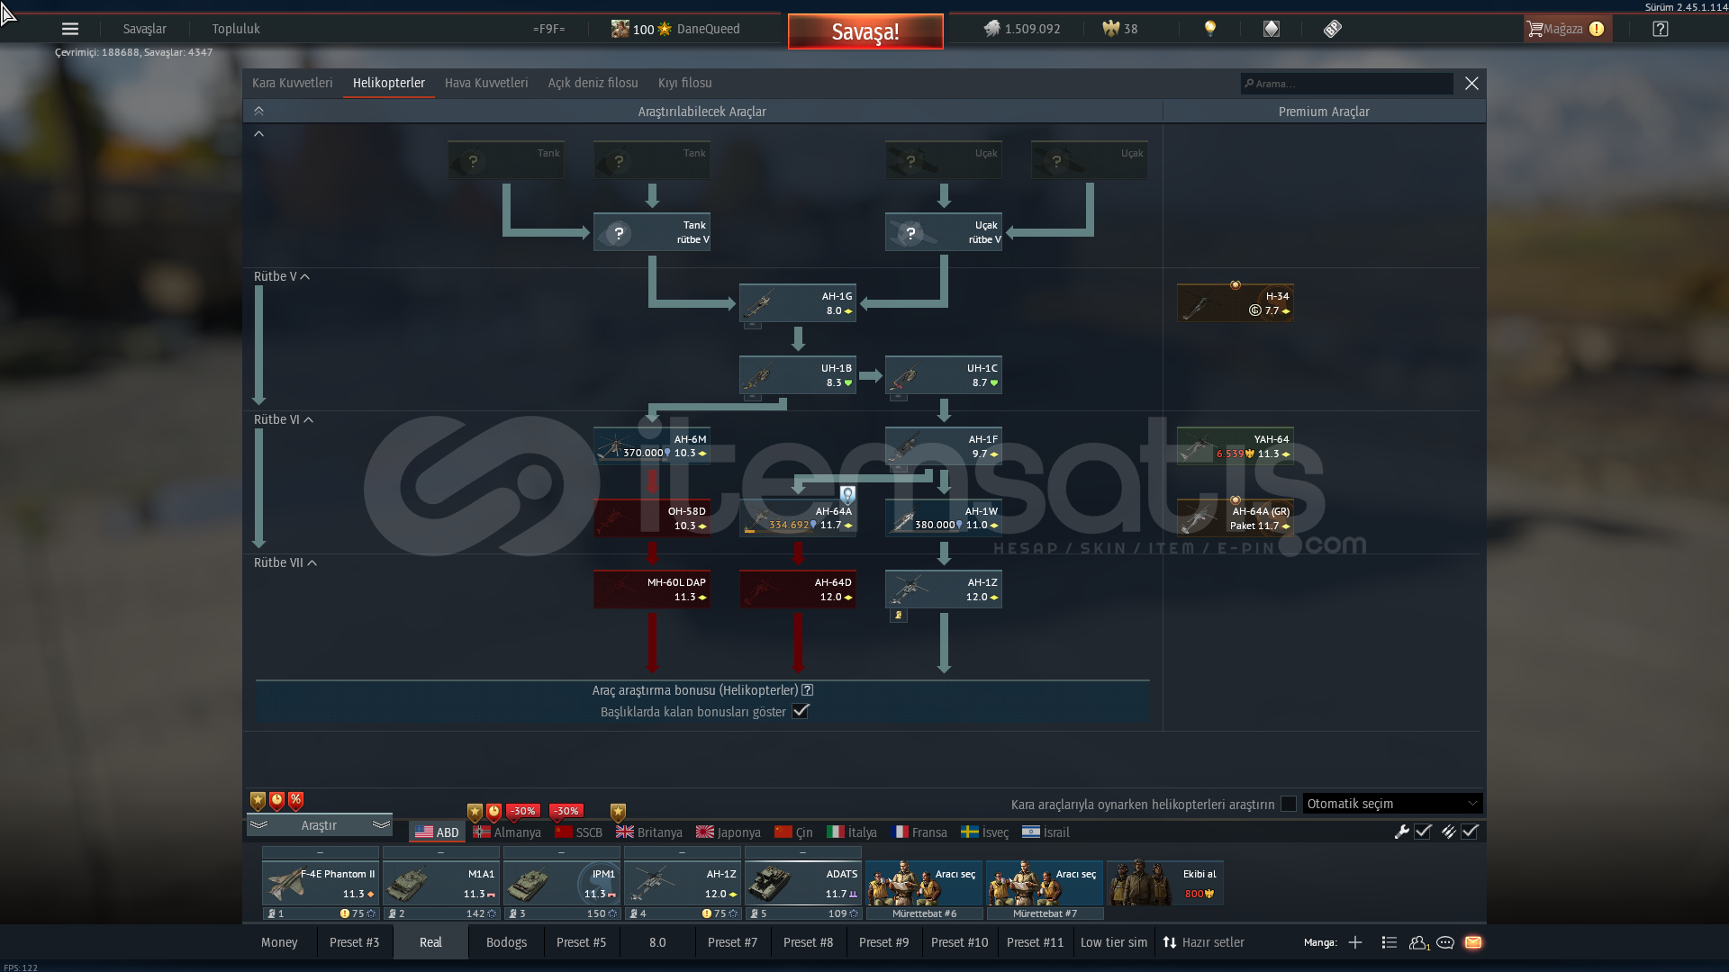Click Aracı seç in Mürettebat #6
The image size is (1729, 972).
924,883
